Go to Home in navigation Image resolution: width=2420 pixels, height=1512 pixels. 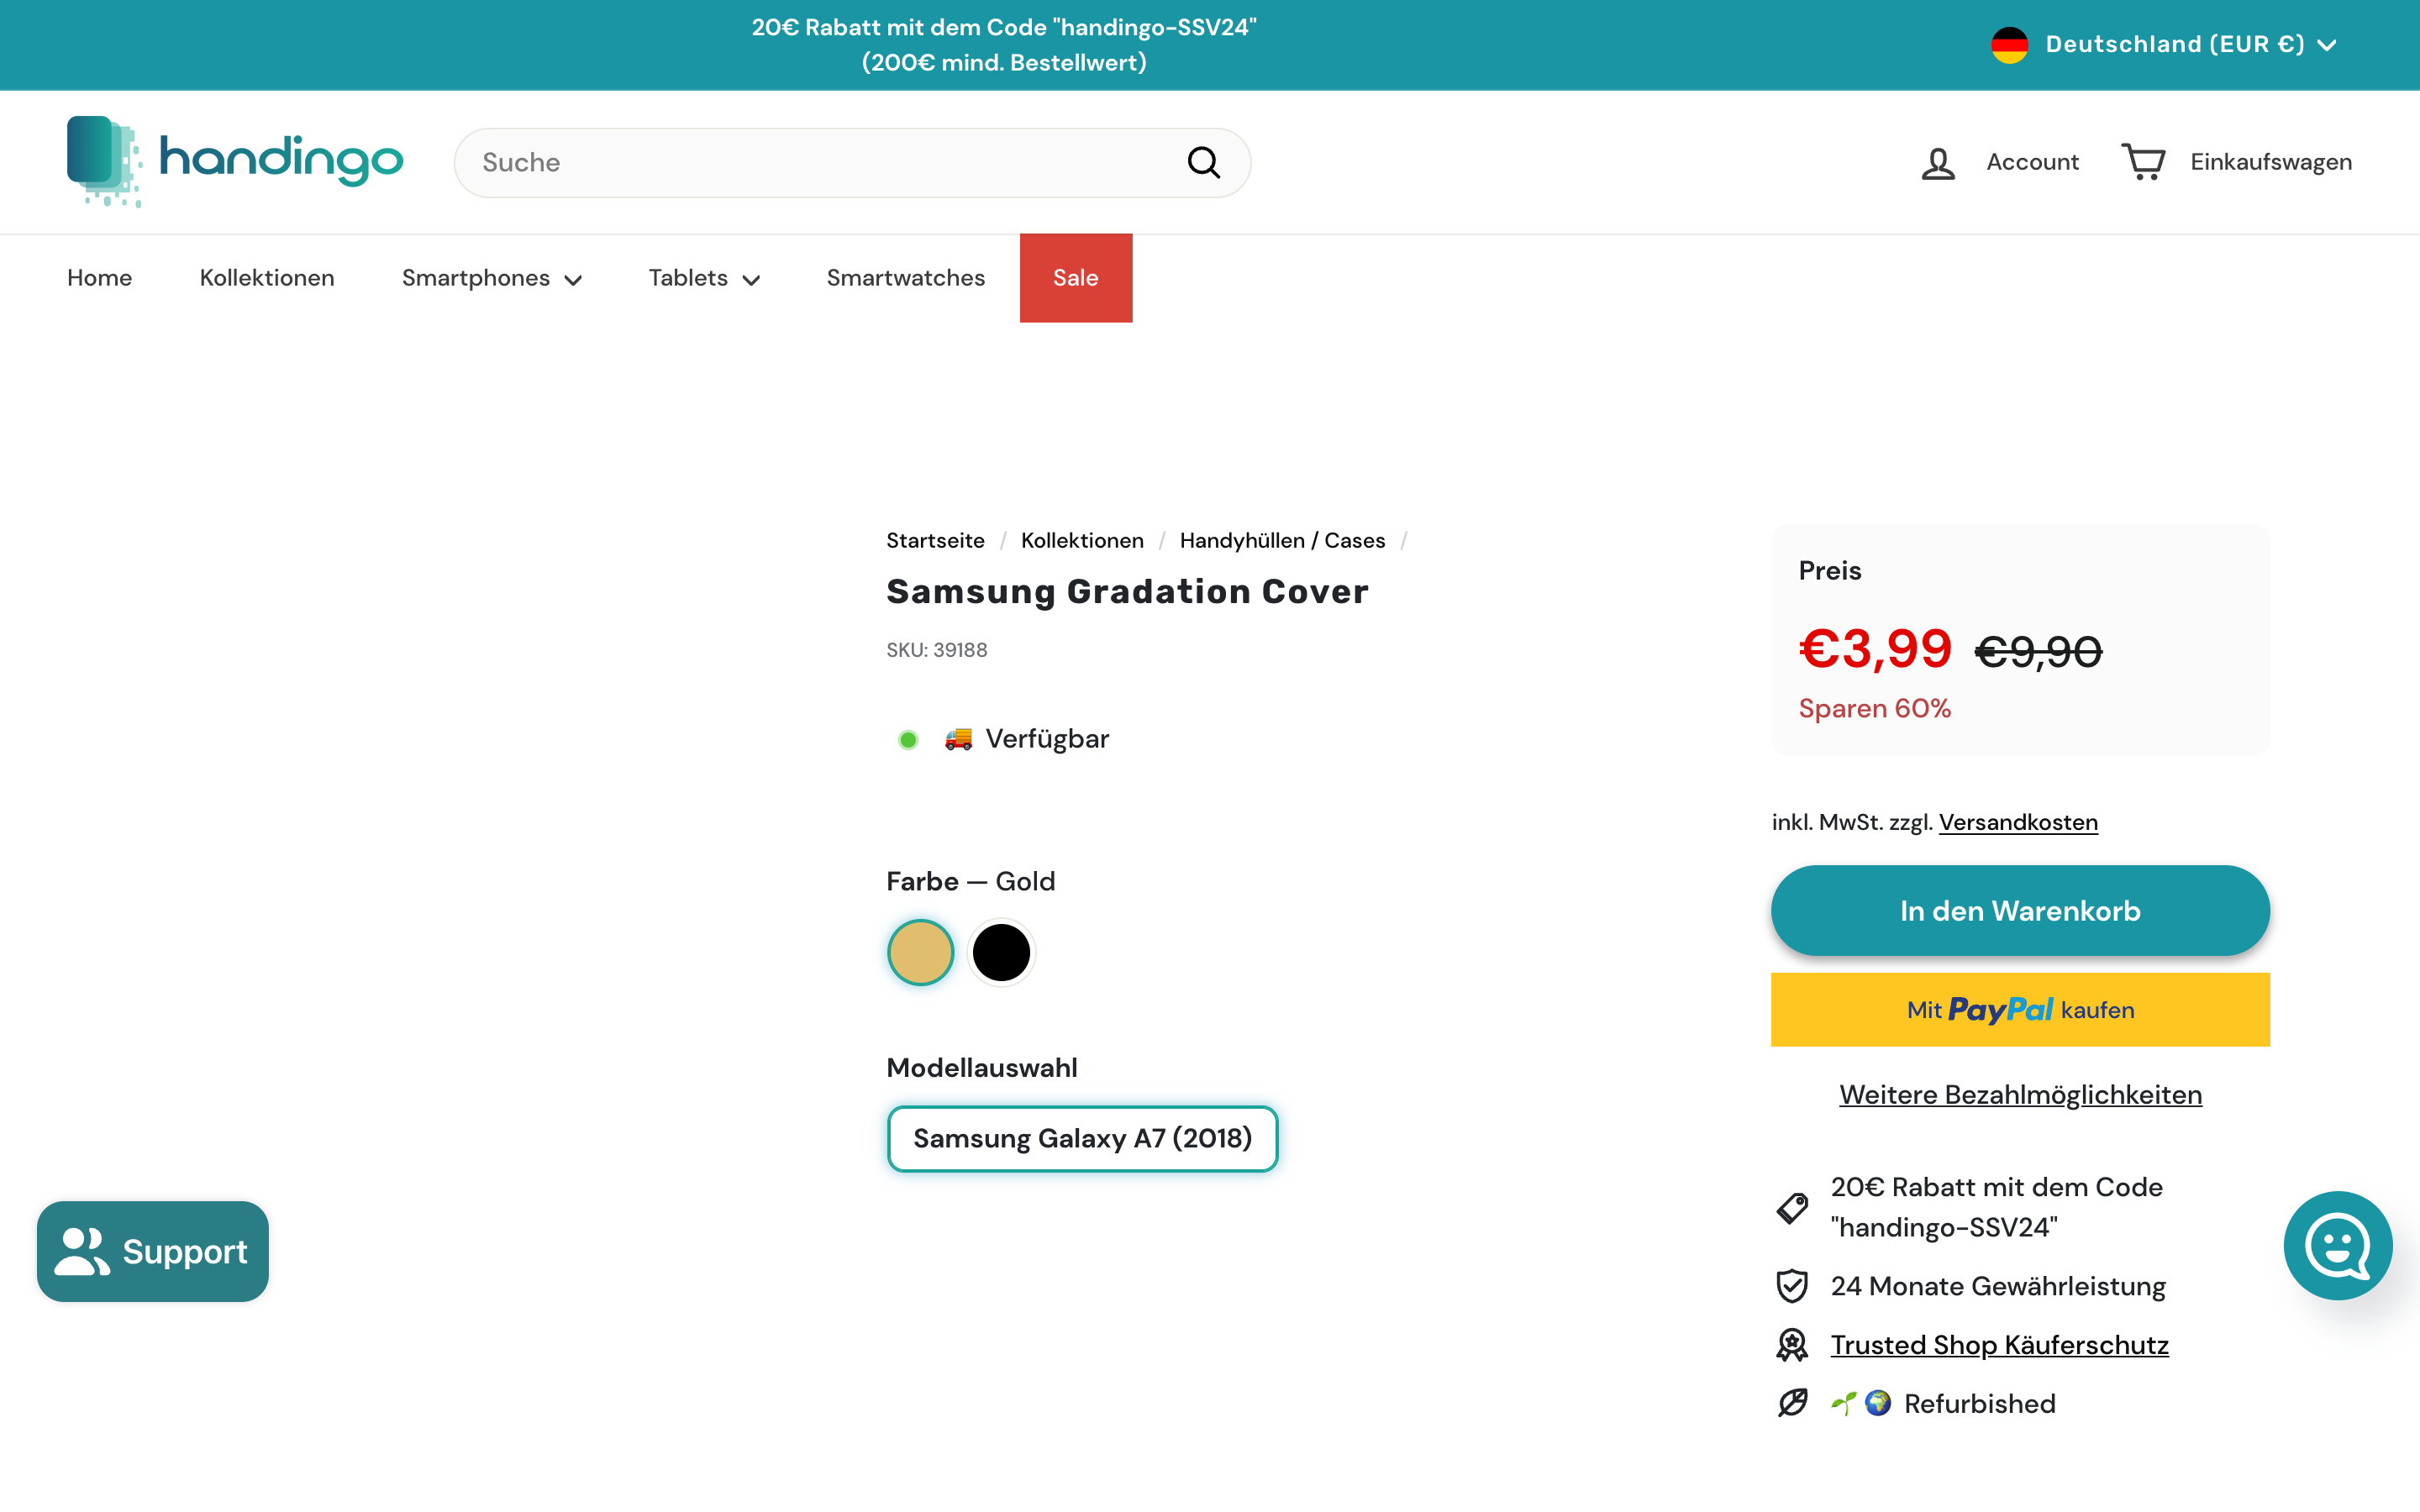pos(99,278)
